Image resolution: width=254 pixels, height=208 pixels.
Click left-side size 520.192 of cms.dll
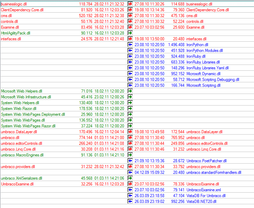86,16
